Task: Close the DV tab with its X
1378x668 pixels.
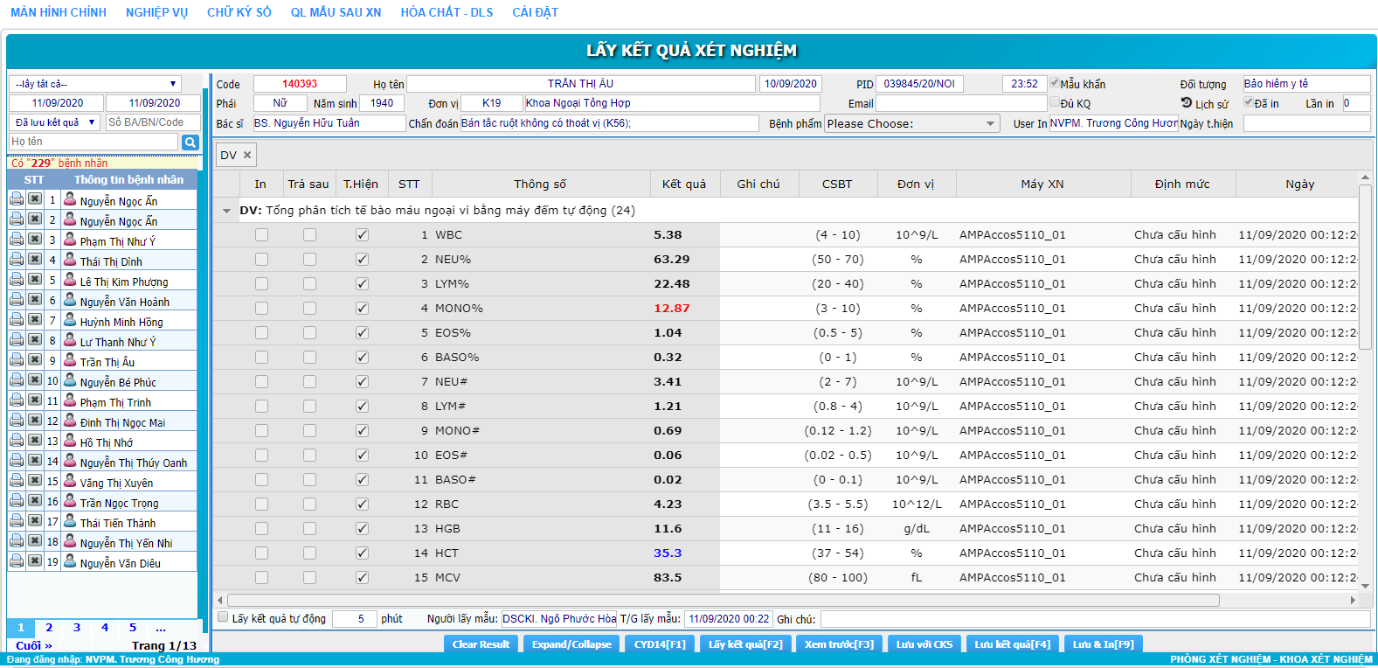Action: 247,155
